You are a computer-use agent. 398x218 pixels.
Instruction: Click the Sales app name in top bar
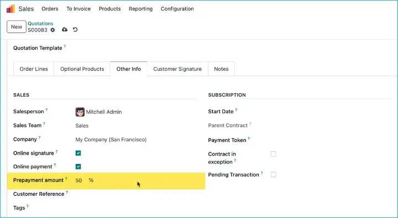point(26,9)
